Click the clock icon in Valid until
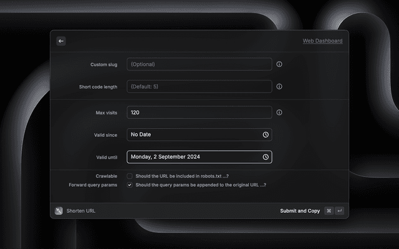 click(266, 157)
